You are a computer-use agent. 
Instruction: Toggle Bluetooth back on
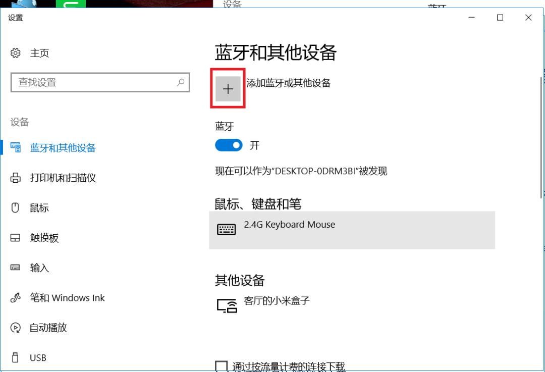coord(228,145)
